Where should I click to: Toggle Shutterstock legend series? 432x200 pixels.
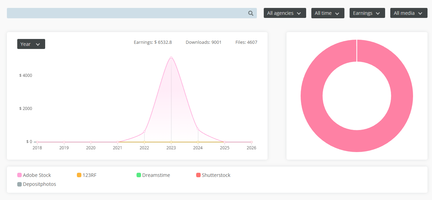(x=216, y=175)
